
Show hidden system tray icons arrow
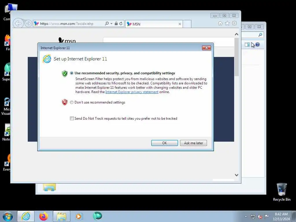click(x=246, y=217)
